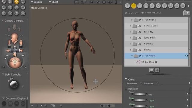
Task: Open the Materials library category icon
Action: [x=177, y=6]
